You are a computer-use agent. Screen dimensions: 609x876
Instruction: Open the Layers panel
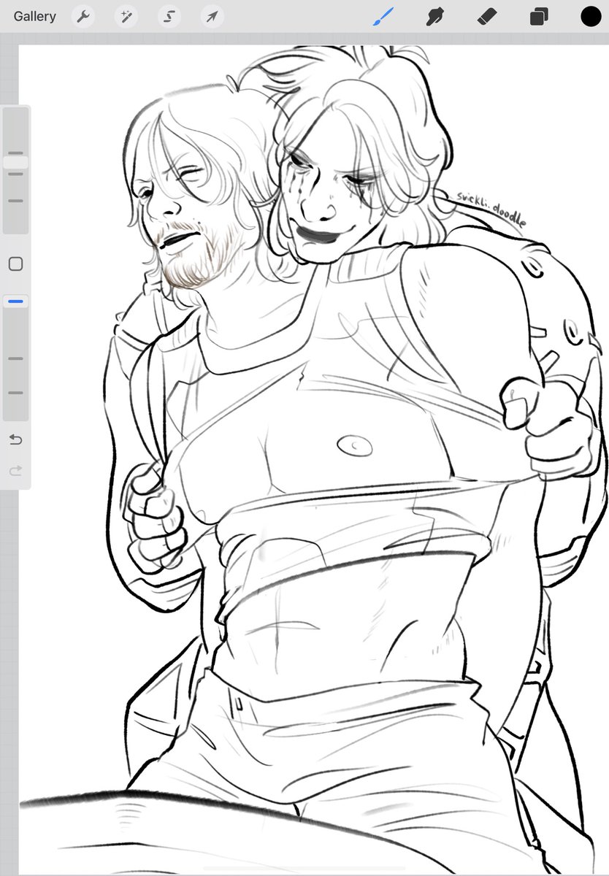click(x=539, y=16)
